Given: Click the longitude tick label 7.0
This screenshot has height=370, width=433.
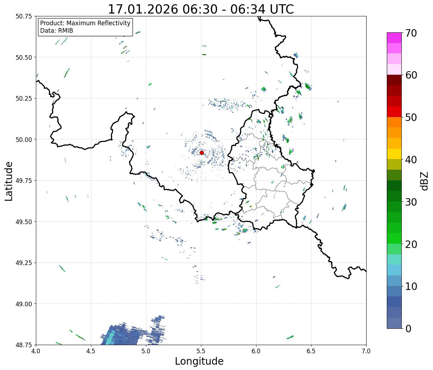Looking at the screenshot, I should tap(366, 351).
